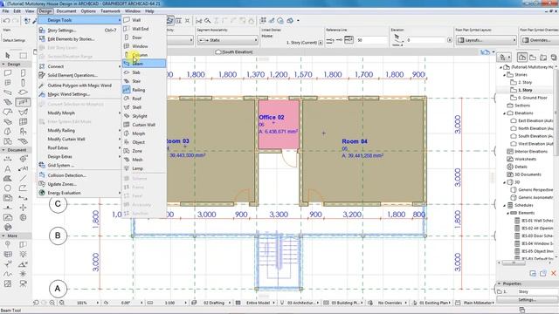Collapse the Stories tree node
Viewport: 559px width, 314px height.
[504, 75]
